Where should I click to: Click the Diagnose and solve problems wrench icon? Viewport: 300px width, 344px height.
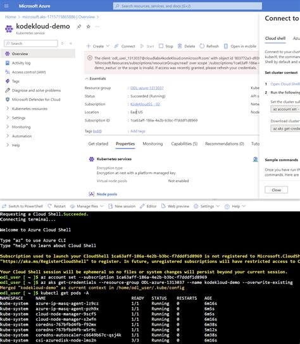[8, 90]
